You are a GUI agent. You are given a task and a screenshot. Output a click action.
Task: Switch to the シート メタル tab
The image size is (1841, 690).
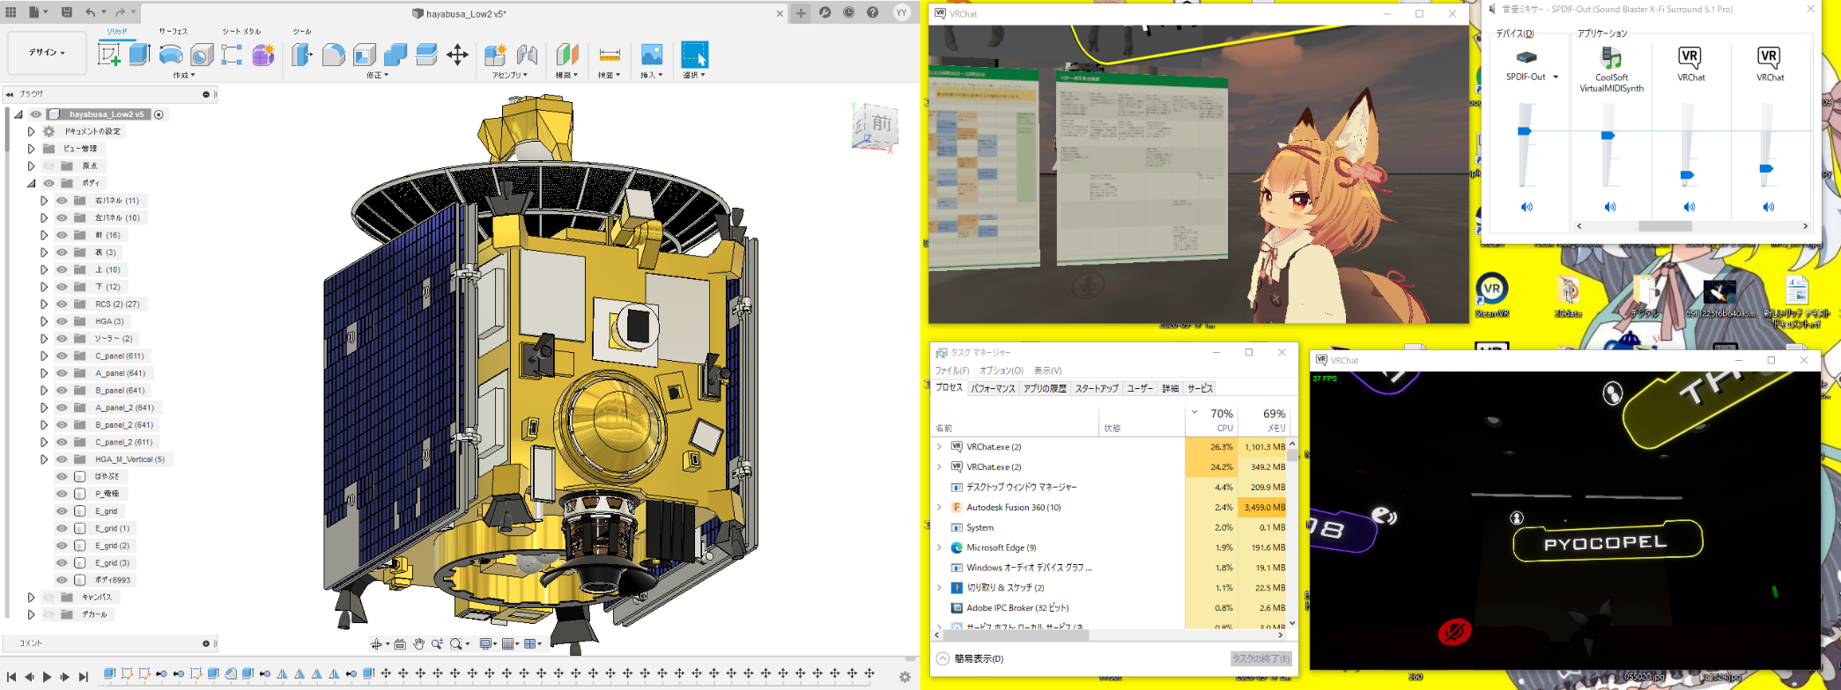pyautogui.click(x=241, y=32)
